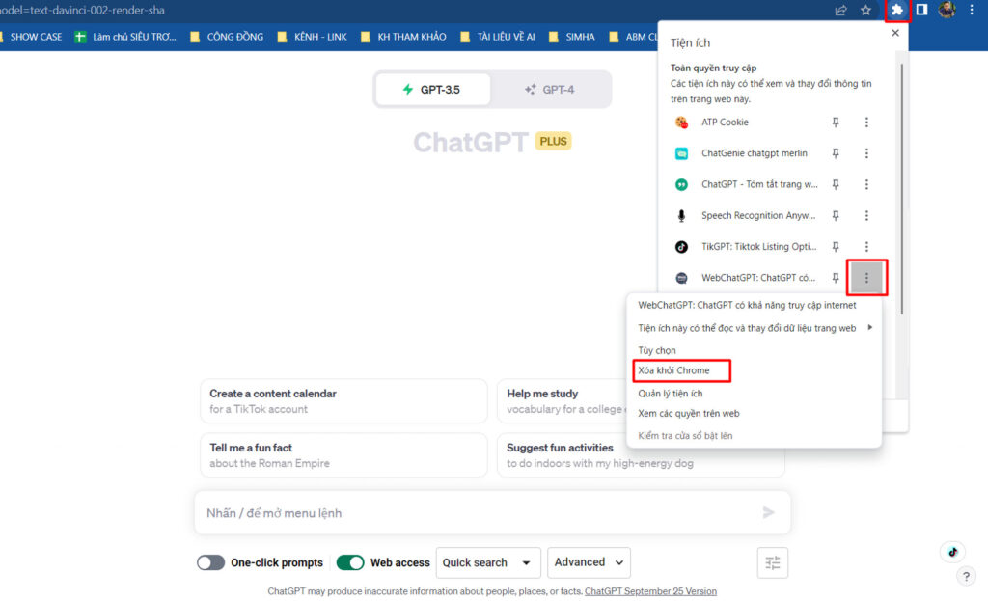The height and width of the screenshot is (601, 988).
Task: Click the bookmark star icon
Action: 865,11
